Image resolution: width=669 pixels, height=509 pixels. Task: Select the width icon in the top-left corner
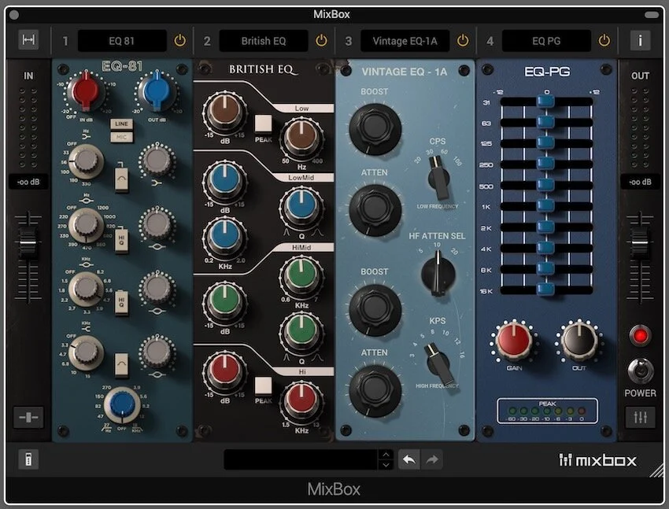click(x=28, y=40)
